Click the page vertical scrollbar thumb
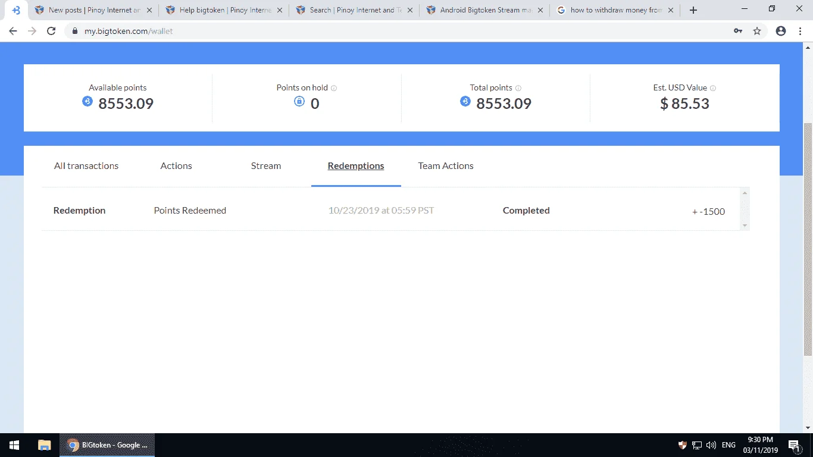This screenshot has width=813, height=457. pyautogui.click(x=808, y=239)
